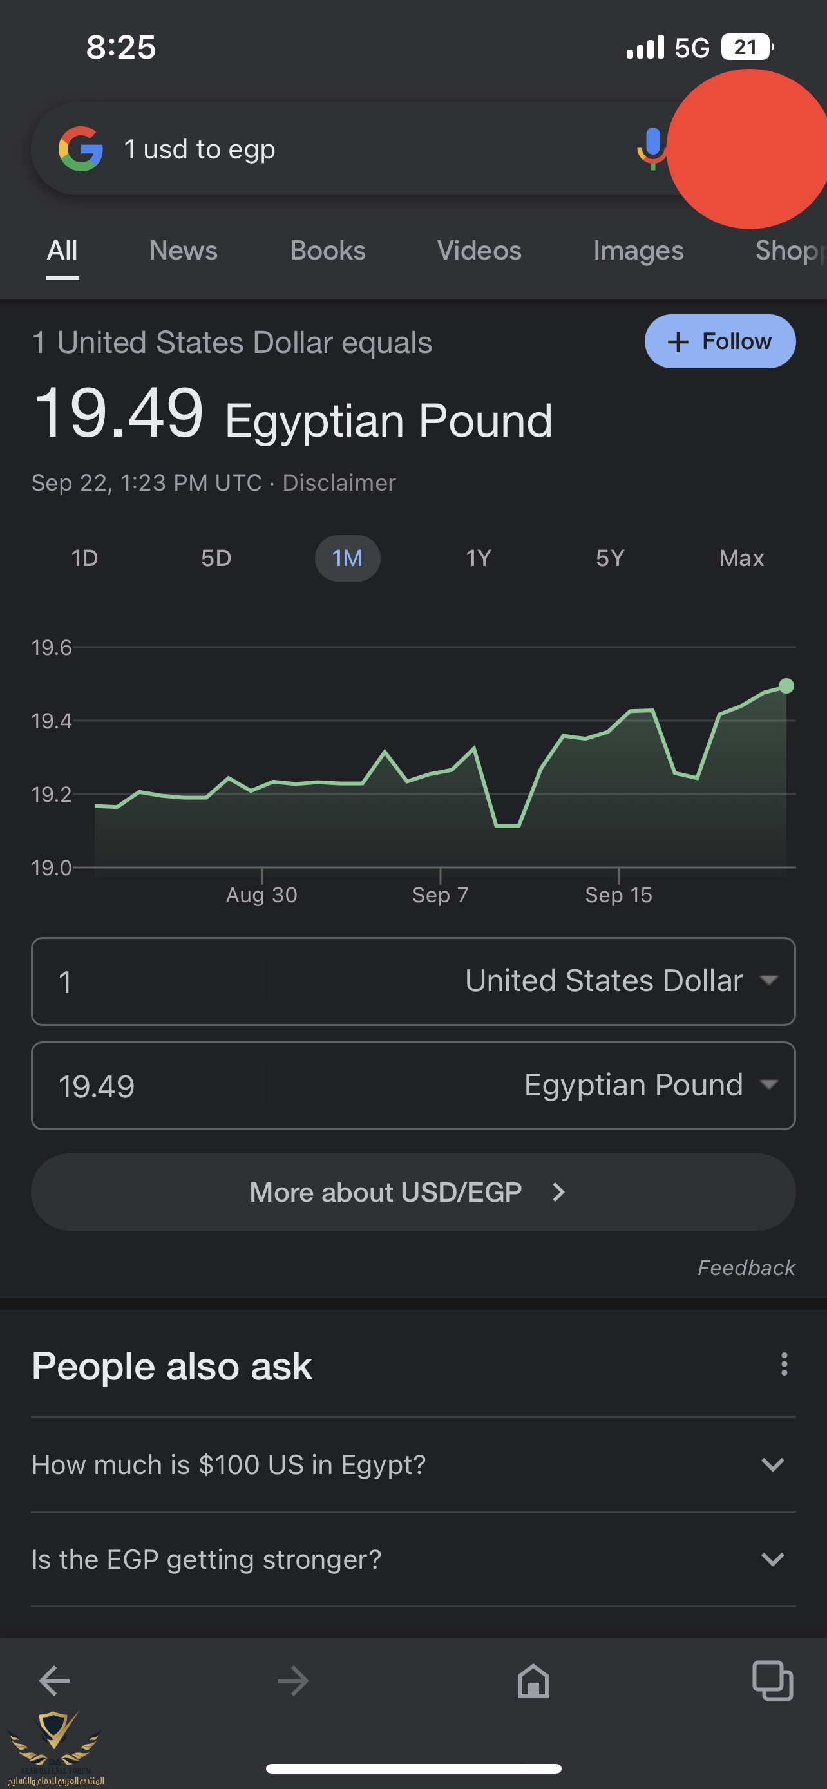827x1789 pixels.
Task: Open the United States Dollar currency dropdown
Action: (x=621, y=981)
